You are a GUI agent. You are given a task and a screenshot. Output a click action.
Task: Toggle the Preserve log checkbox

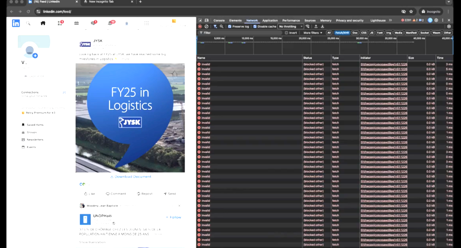[230, 26]
